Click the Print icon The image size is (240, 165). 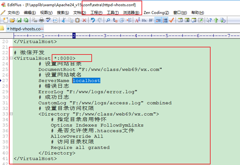point(42,20)
